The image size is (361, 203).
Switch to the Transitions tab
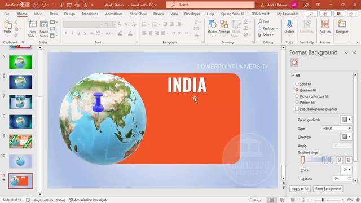[x=90, y=14]
